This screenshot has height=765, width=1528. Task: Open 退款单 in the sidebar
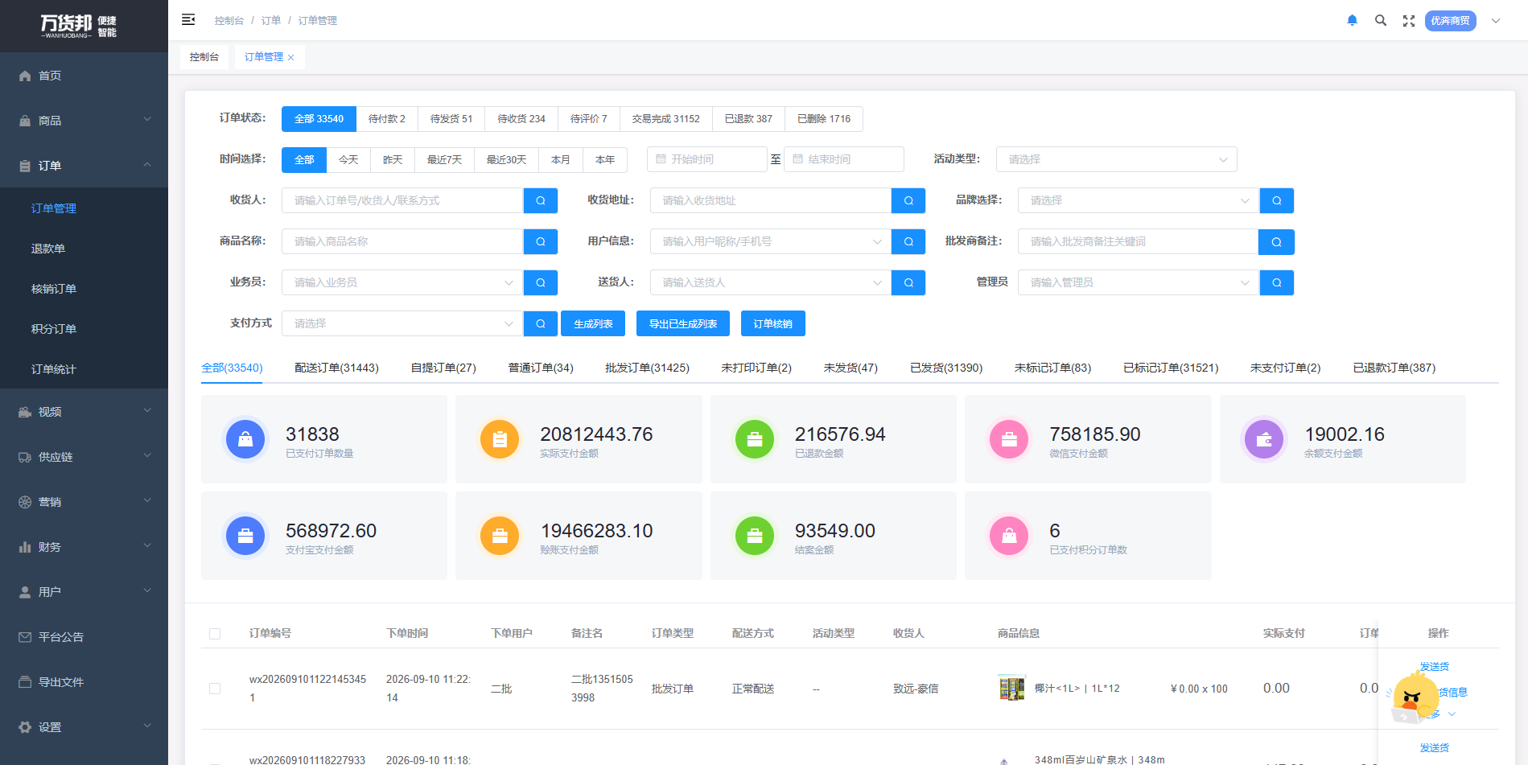coord(84,249)
